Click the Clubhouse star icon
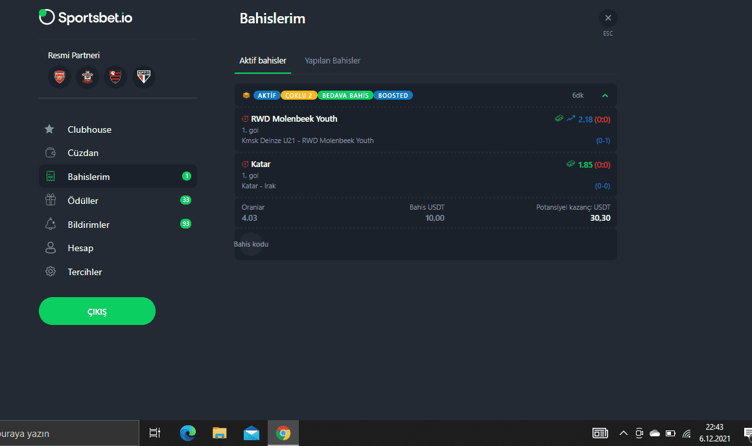Viewport: 752px width, 446px height. pyautogui.click(x=49, y=129)
